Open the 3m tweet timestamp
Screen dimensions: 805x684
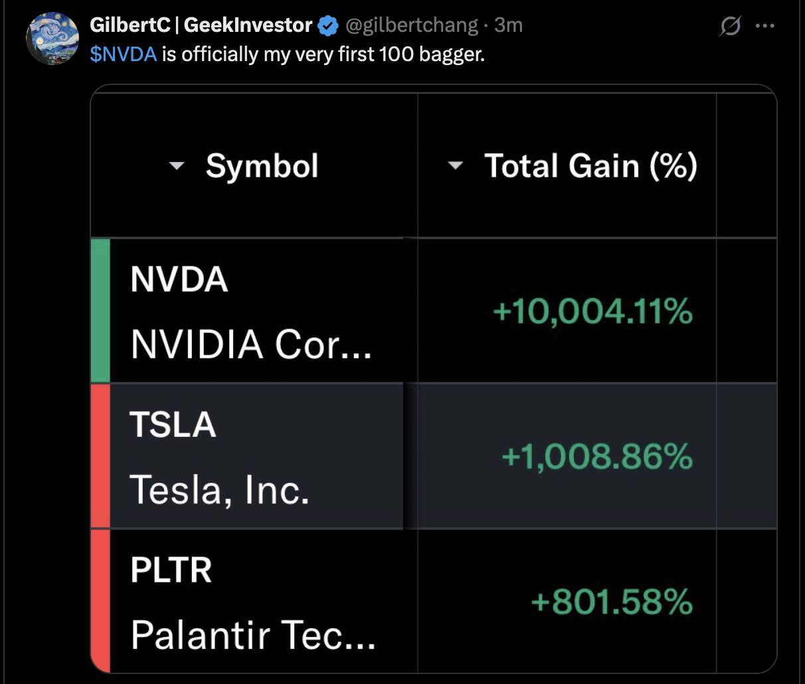click(509, 25)
